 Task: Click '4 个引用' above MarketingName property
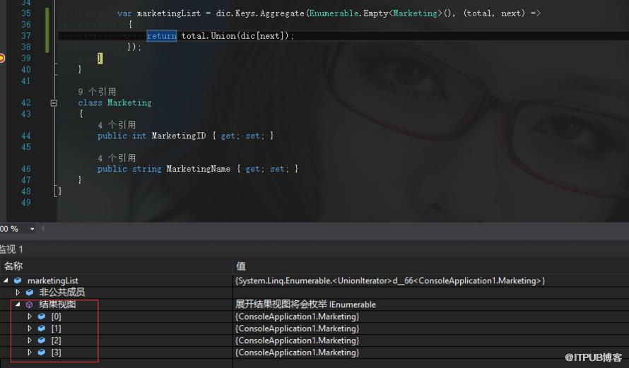(117, 158)
